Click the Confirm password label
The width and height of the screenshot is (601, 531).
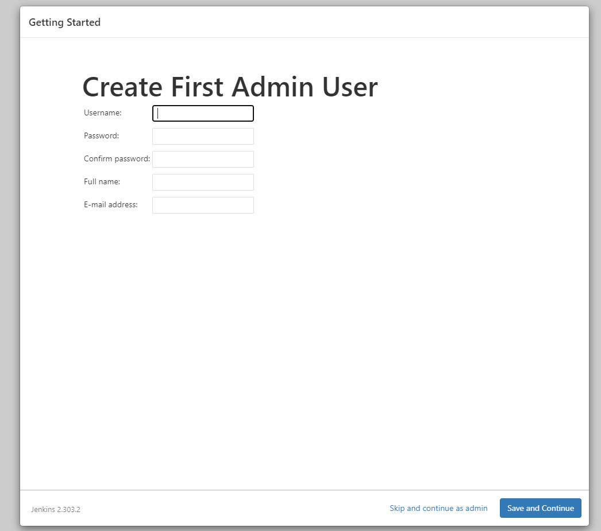click(x=117, y=159)
